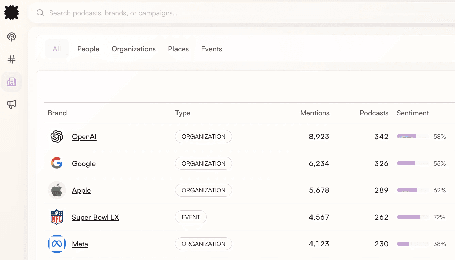Switch to the People tab

88,49
